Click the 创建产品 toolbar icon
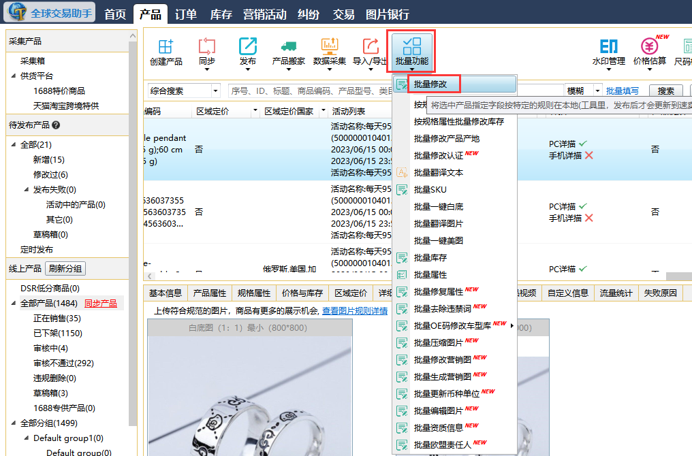This screenshot has height=456, width=692. pos(166,52)
